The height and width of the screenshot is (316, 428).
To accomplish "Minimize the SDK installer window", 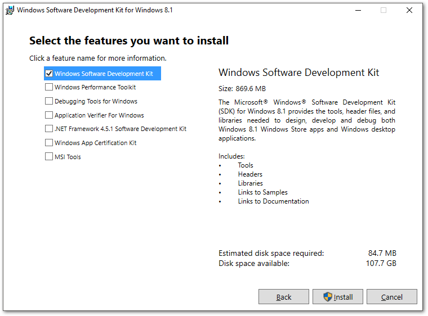I will [x=358, y=10].
